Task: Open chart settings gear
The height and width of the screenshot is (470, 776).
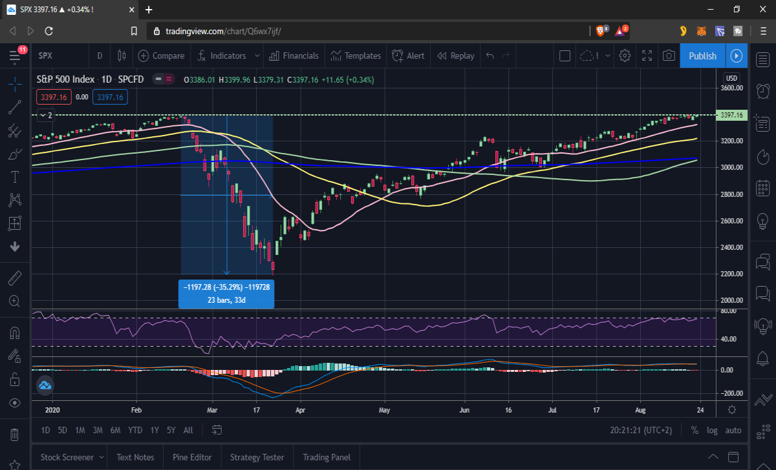Action: (625, 56)
